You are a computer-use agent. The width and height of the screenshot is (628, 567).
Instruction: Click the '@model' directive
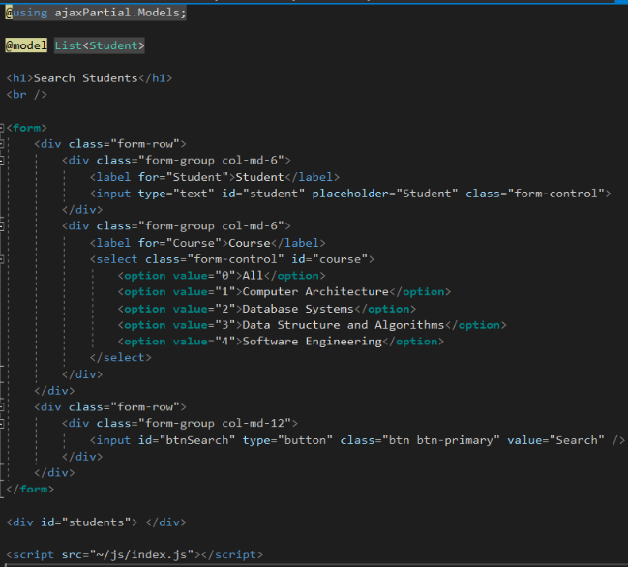tap(26, 45)
